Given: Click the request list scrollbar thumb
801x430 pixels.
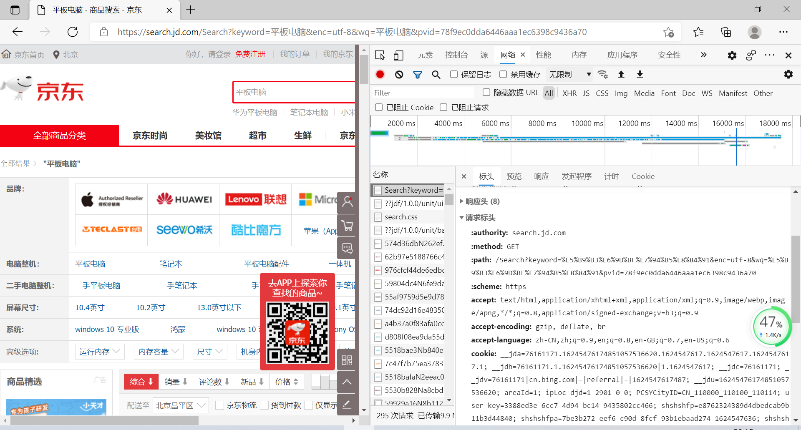Looking at the screenshot, I should pyautogui.click(x=449, y=199).
